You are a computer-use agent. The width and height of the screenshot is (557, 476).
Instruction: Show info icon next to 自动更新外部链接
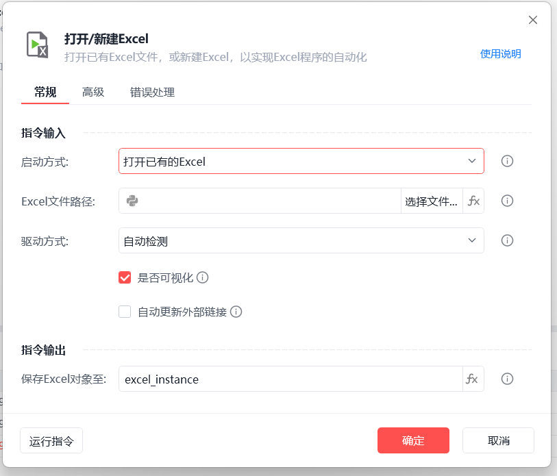236,312
